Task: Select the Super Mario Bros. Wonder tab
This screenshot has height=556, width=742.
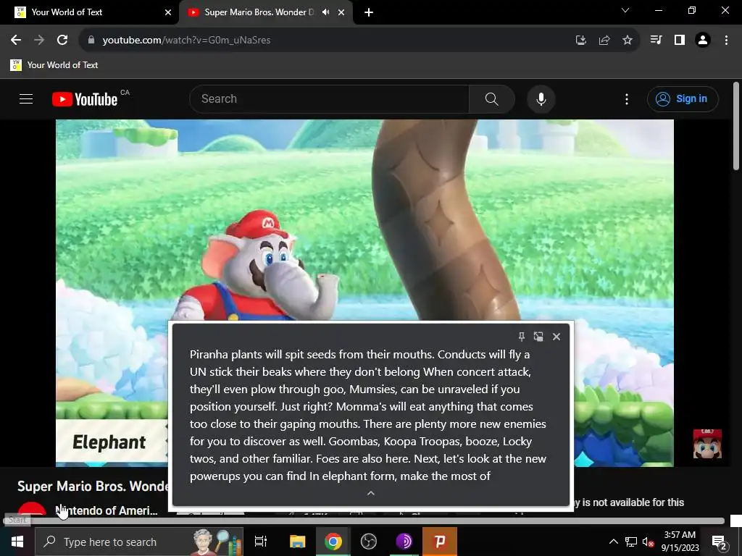Action: point(259,12)
